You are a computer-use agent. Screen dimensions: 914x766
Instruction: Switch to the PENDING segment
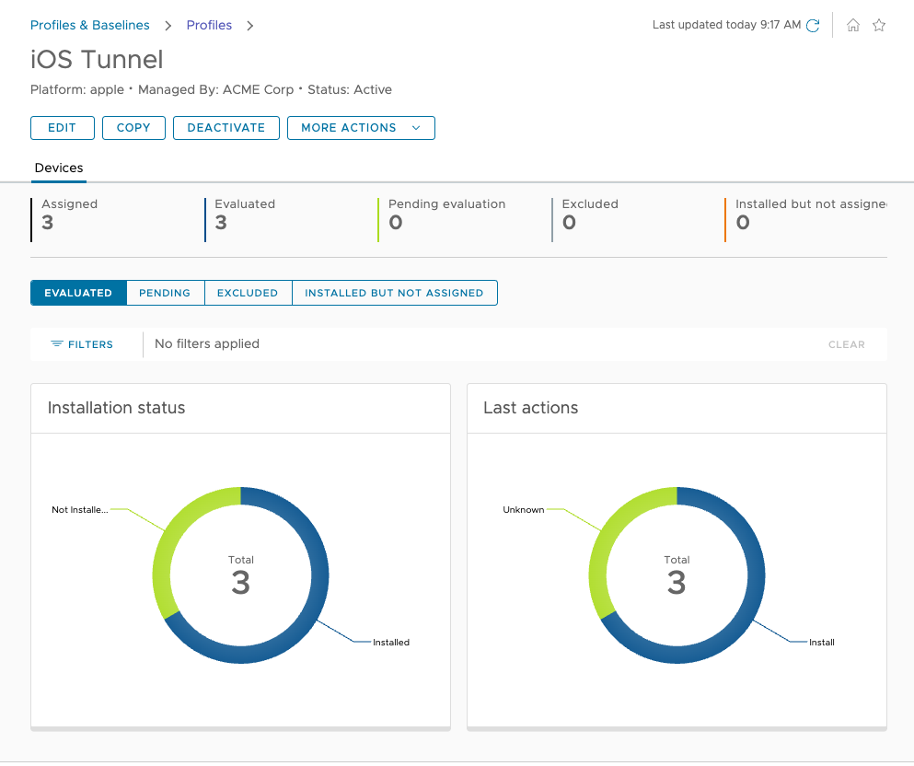coord(165,293)
